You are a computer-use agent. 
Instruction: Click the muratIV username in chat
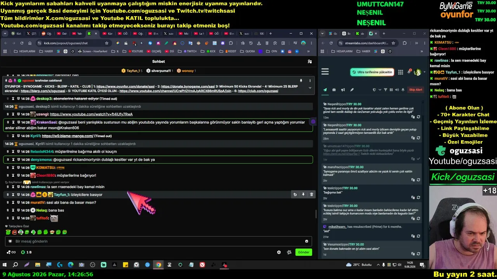point(38,202)
